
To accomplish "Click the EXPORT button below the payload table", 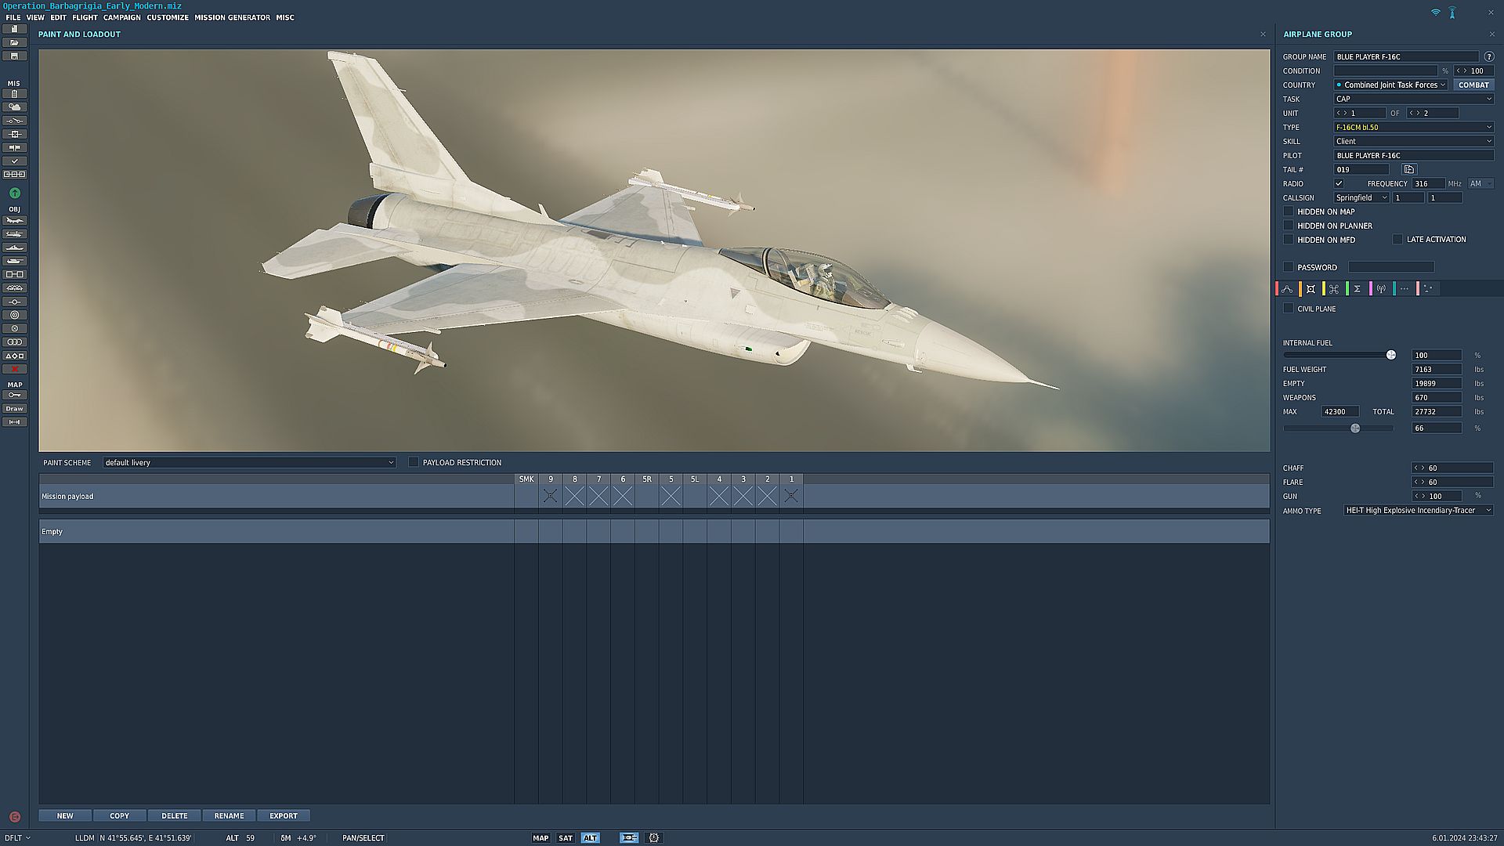I will [x=283, y=815].
